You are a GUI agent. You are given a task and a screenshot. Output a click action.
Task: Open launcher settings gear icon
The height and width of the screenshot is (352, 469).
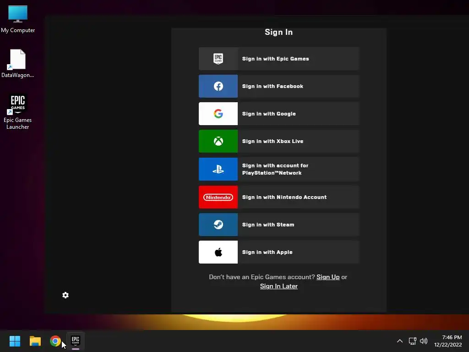[x=65, y=295]
